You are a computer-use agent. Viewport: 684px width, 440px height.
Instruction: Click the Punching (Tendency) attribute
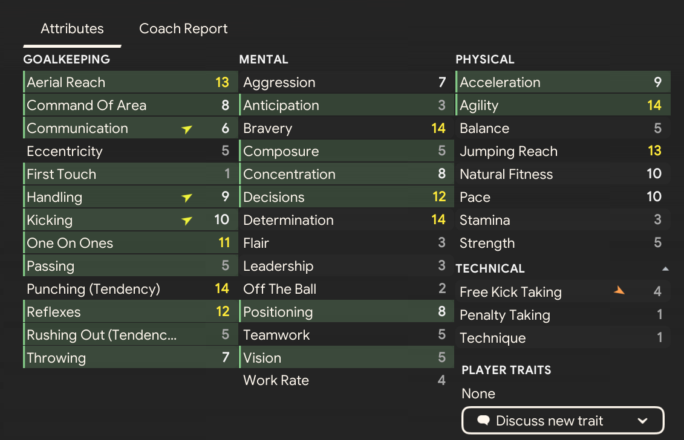(x=128, y=289)
